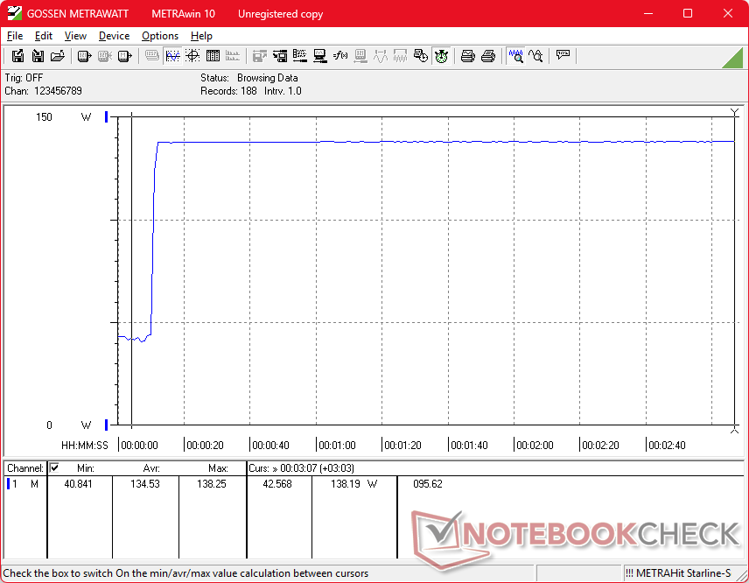749x583 pixels.
Task: Switch to the table view icon
Action: (x=213, y=56)
